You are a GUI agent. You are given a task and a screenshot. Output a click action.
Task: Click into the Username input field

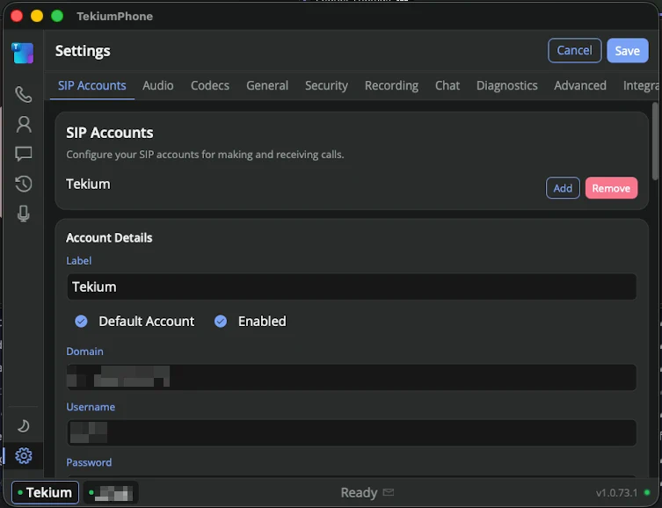pyautogui.click(x=352, y=433)
